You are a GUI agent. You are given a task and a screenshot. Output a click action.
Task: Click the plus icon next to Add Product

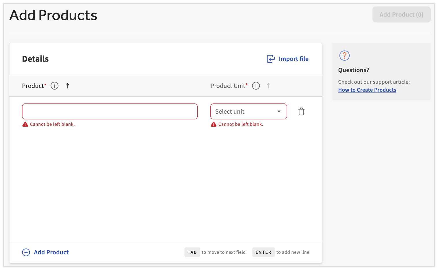(x=26, y=252)
